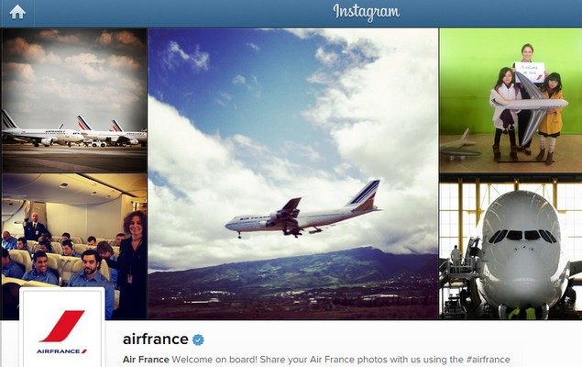Viewport: 582px width, 367px height.
Task: Open the cabin passengers photo
Action: [74, 246]
